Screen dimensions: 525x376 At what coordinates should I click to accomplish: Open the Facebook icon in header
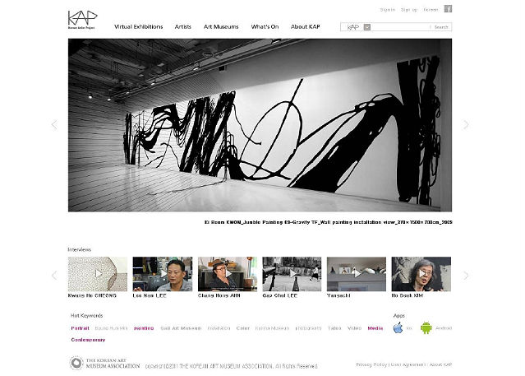click(448, 9)
